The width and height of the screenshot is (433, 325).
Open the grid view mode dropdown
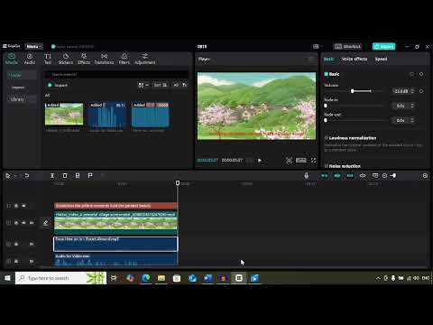pyautogui.click(x=143, y=85)
